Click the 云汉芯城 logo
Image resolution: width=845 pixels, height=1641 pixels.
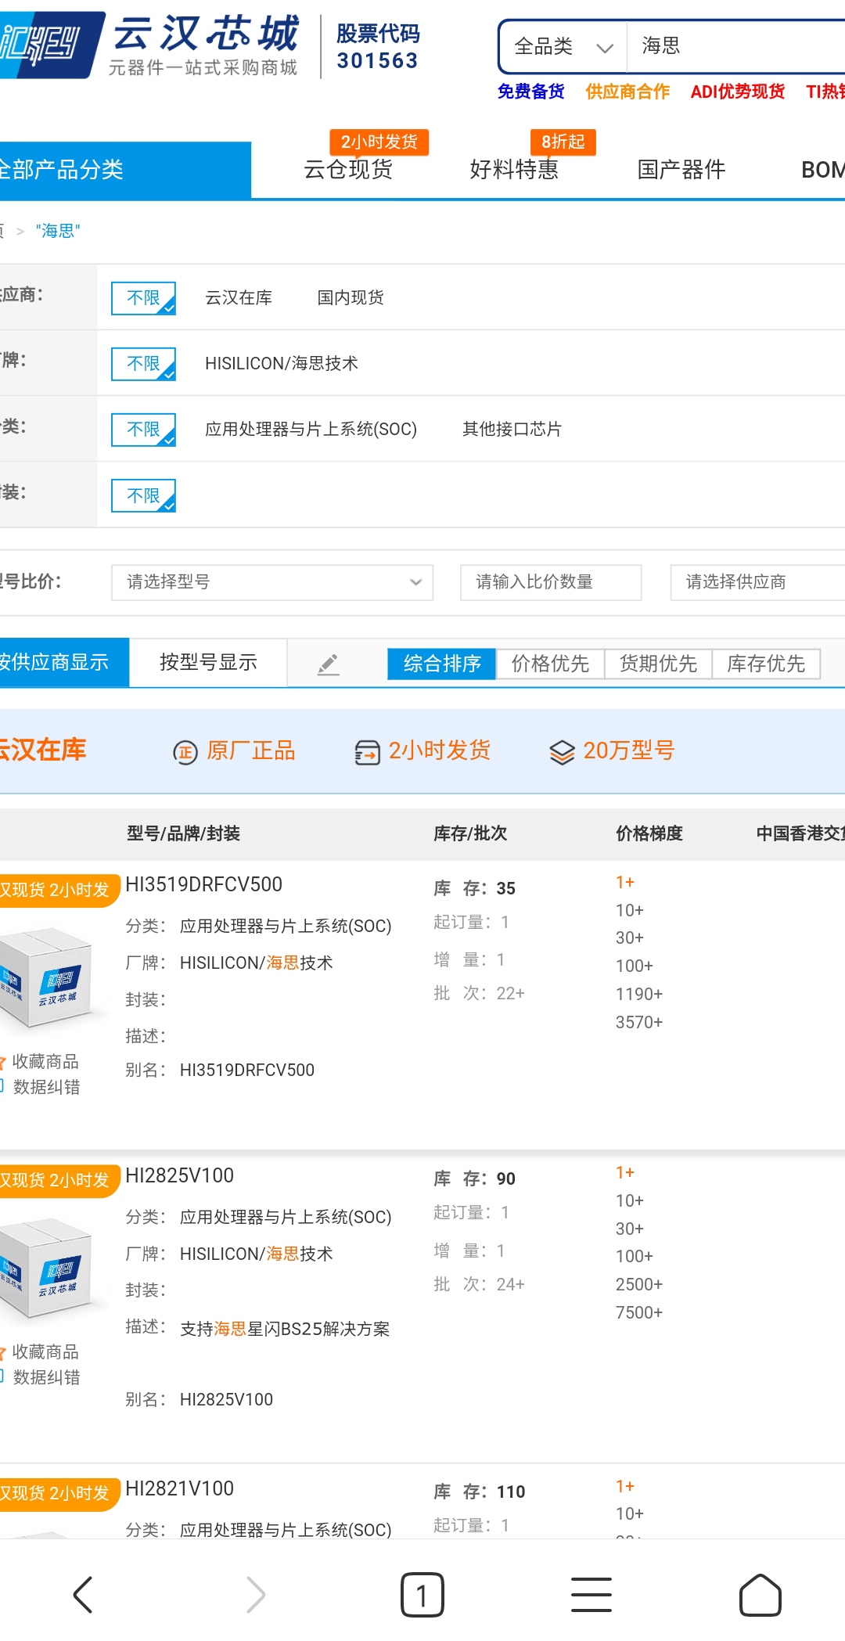tap(150, 45)
